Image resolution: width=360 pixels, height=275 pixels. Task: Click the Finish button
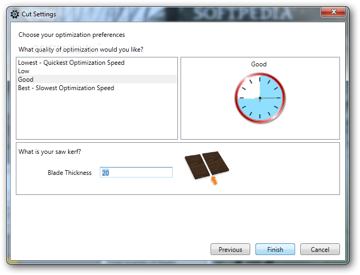(275, 249)
